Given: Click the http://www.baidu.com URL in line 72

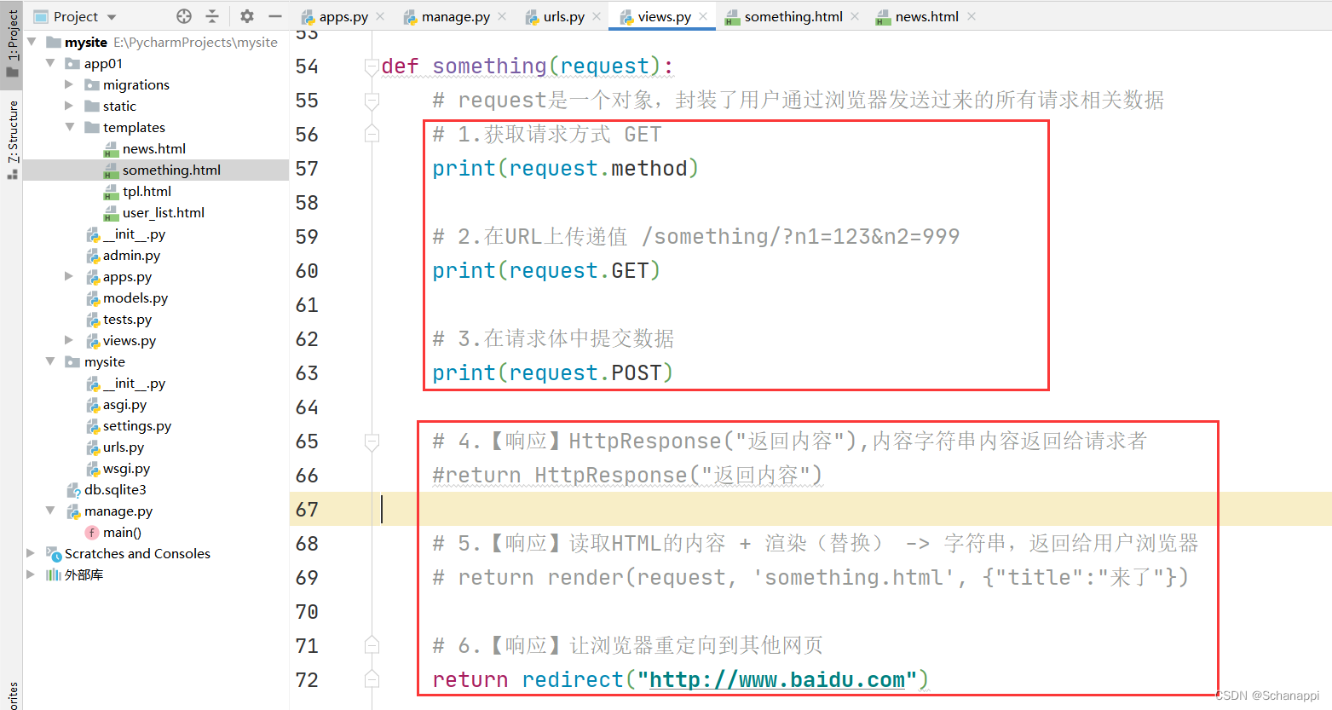Looking at the screenshot, I should [x=777, y=679].
